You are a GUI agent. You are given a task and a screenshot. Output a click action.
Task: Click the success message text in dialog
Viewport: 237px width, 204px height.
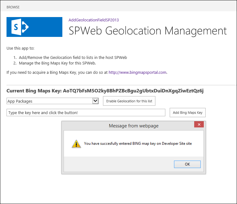coord(138,144)
